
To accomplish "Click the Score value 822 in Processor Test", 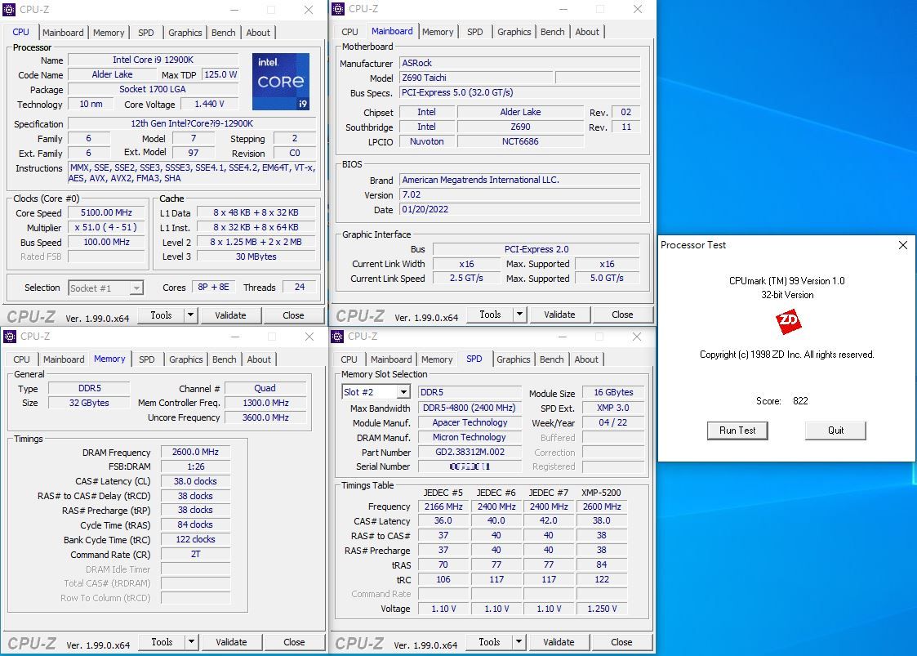I will 800,401.
